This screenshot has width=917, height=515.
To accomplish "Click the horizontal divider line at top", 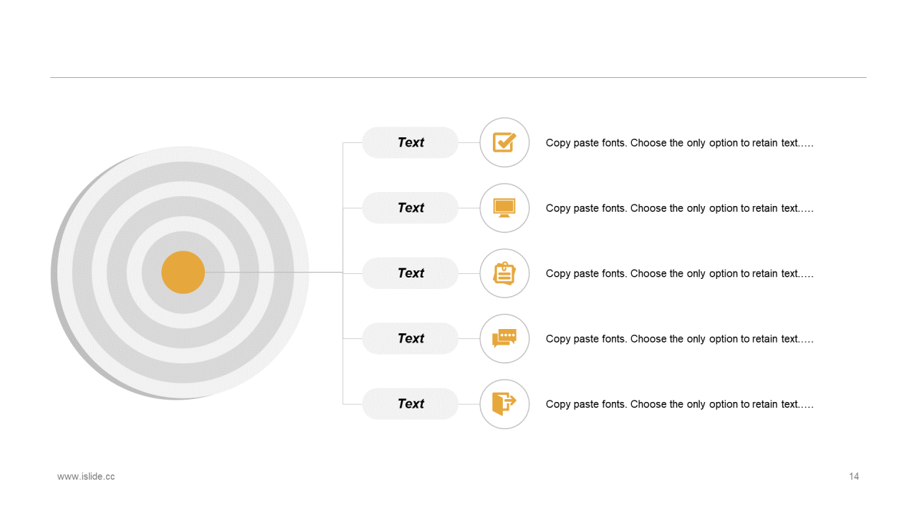I will [x=458, y=77].
